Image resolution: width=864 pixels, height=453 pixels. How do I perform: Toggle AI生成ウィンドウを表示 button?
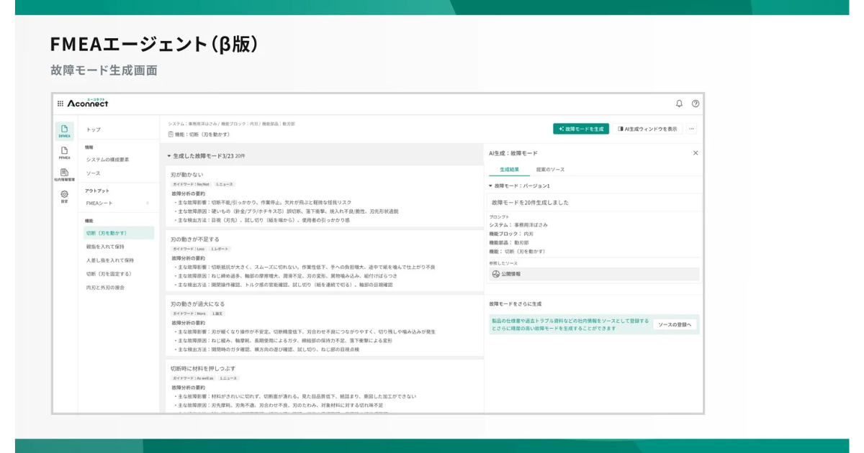pos(647,129)
